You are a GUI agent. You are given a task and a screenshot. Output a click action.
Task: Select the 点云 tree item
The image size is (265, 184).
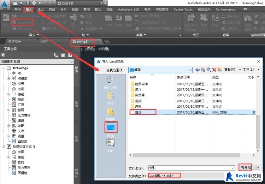pyautogui.click(x=21, y=84)
